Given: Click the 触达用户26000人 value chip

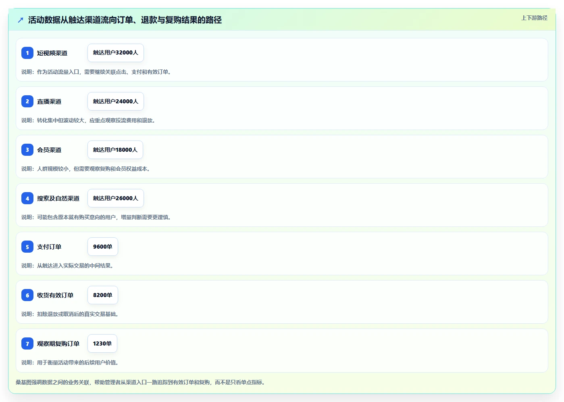Looking at the screenshot, I should 116,198.
